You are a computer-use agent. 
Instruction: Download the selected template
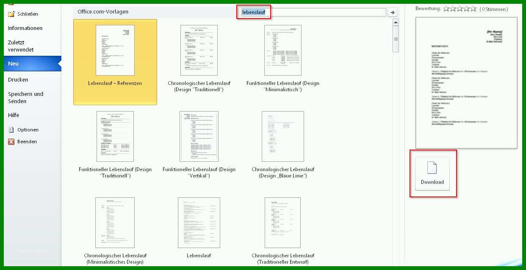coord(432,174)
